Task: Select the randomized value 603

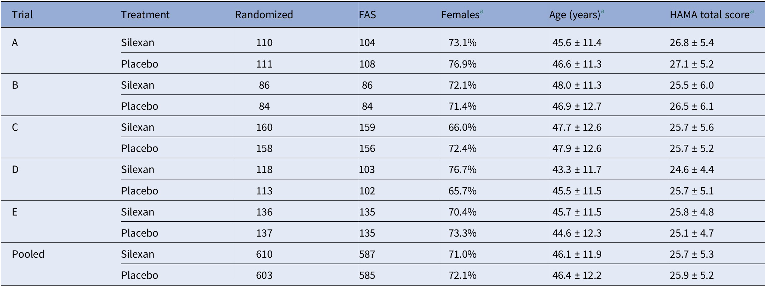Action: 264,275
